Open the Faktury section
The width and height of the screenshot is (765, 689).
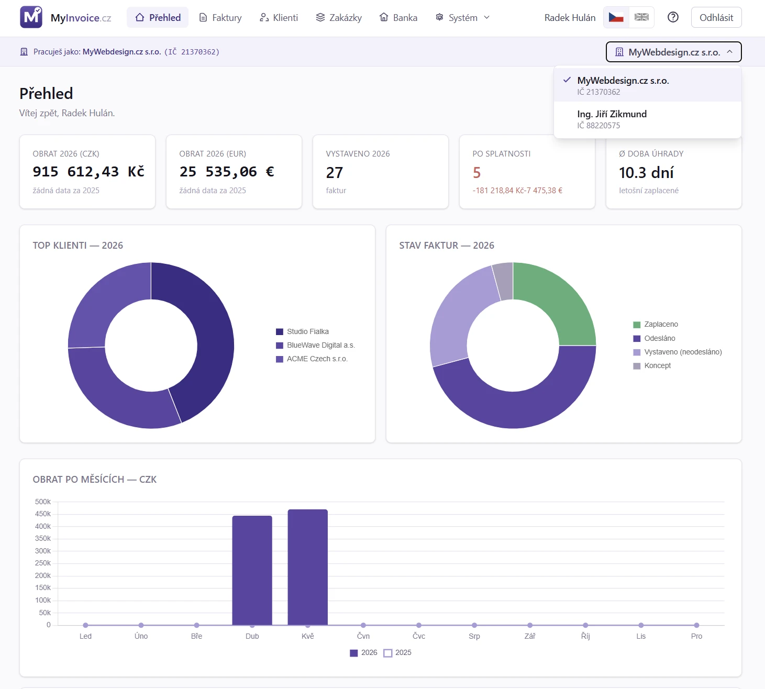click(x=220, y=17)
